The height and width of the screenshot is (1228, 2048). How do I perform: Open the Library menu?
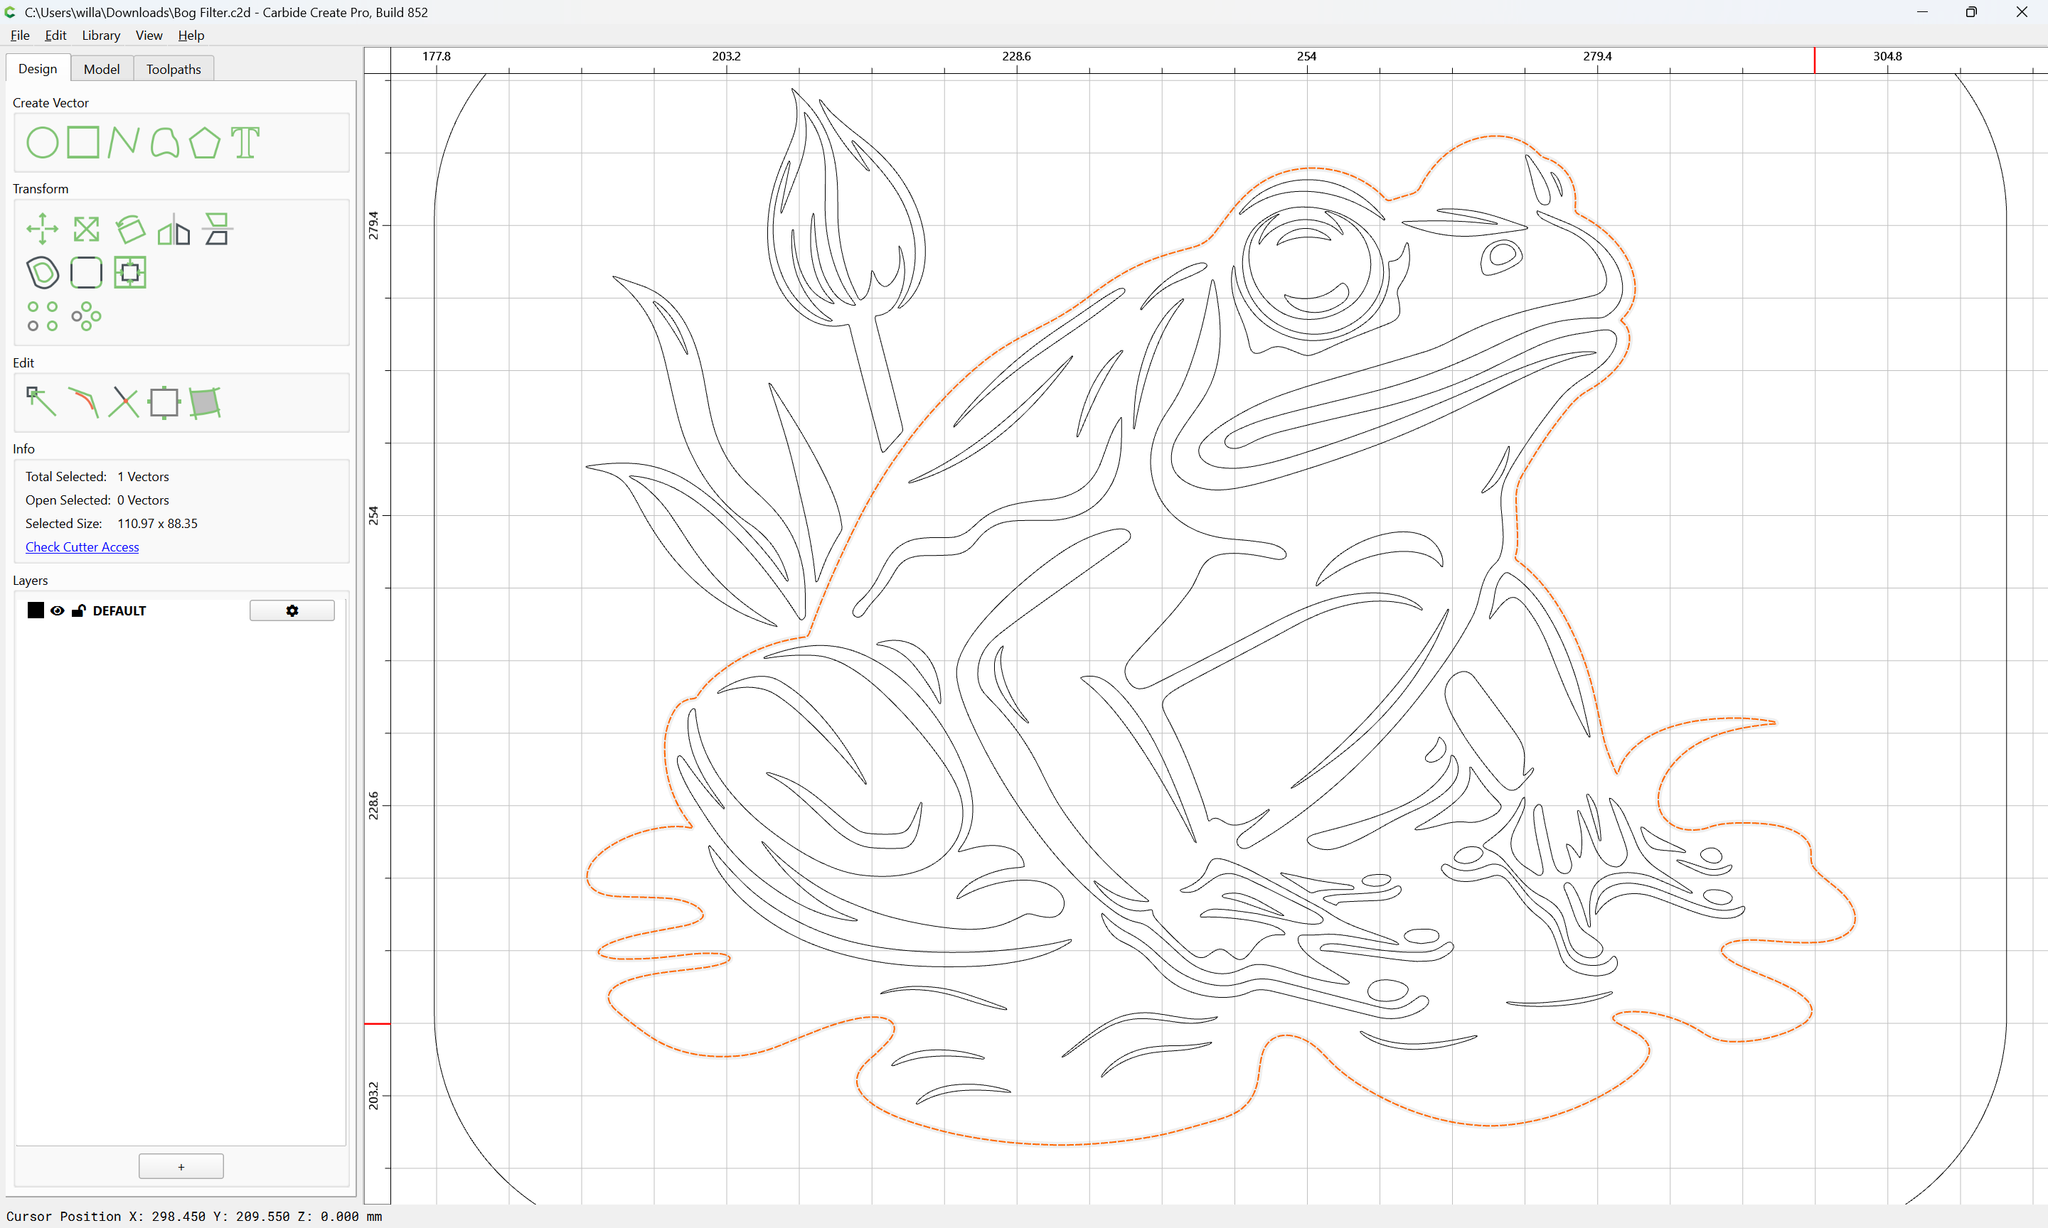101,35
